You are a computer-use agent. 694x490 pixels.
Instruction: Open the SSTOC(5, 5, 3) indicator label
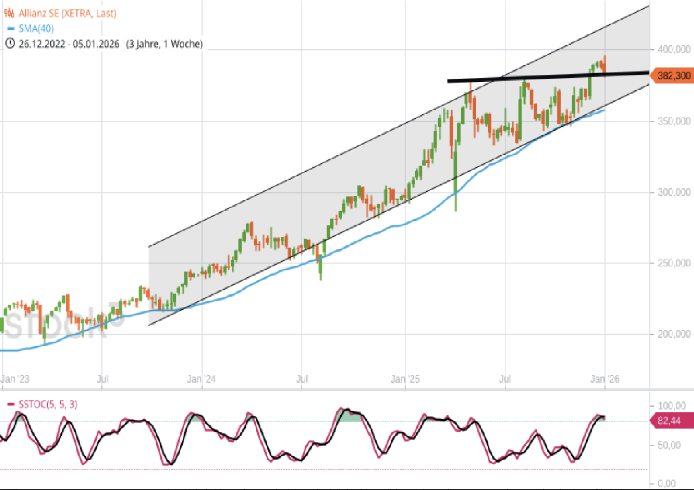[48, 404]
